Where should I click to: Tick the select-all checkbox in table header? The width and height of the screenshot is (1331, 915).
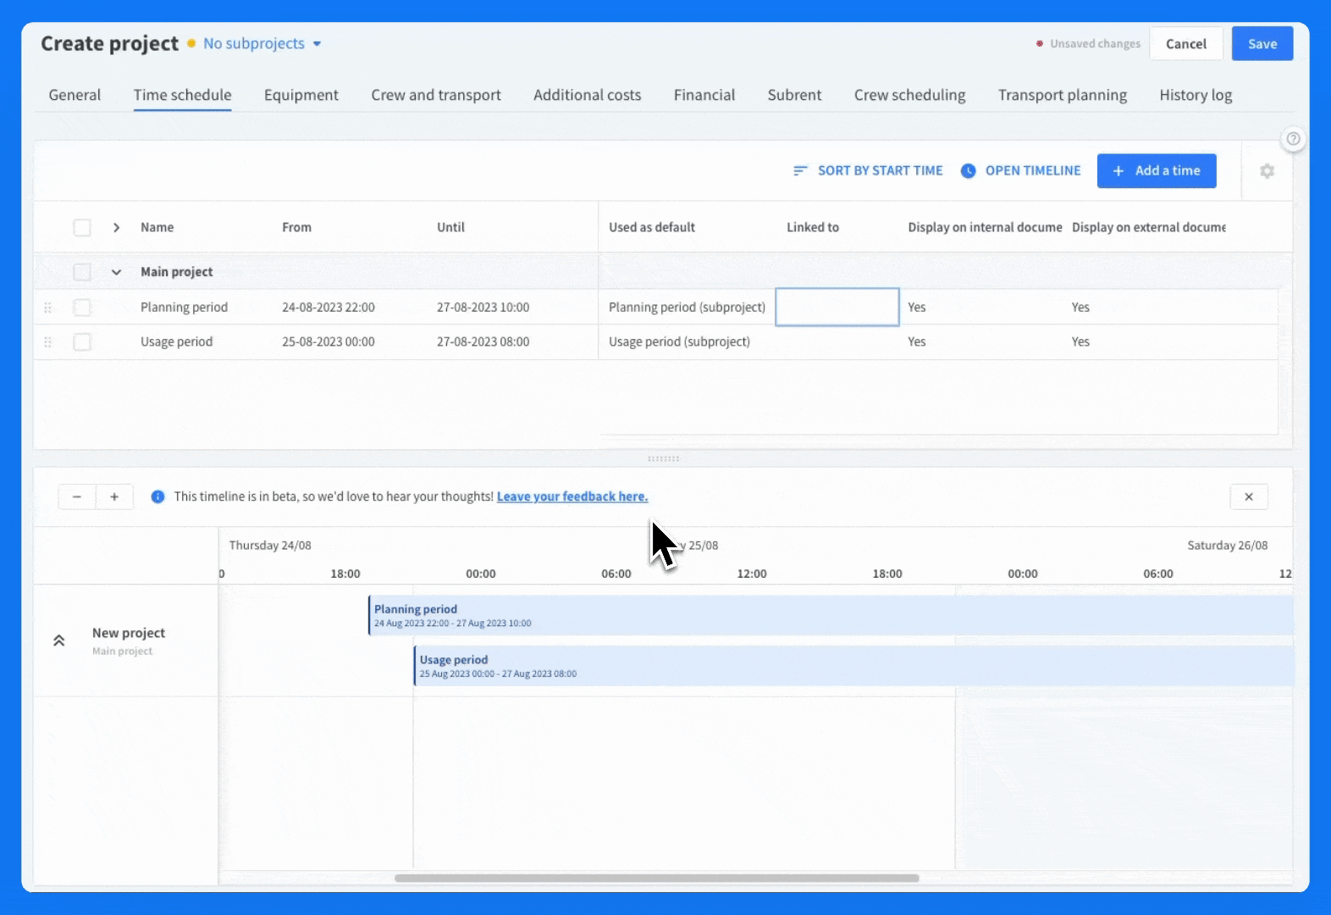pyautogui.click(x=82, y=227)
